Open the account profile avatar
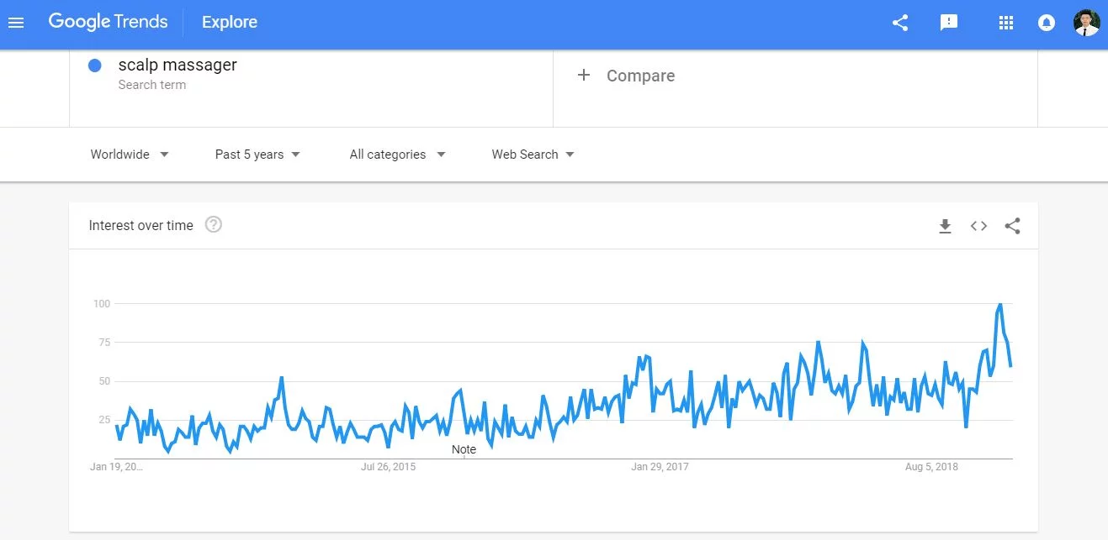 1086,23
